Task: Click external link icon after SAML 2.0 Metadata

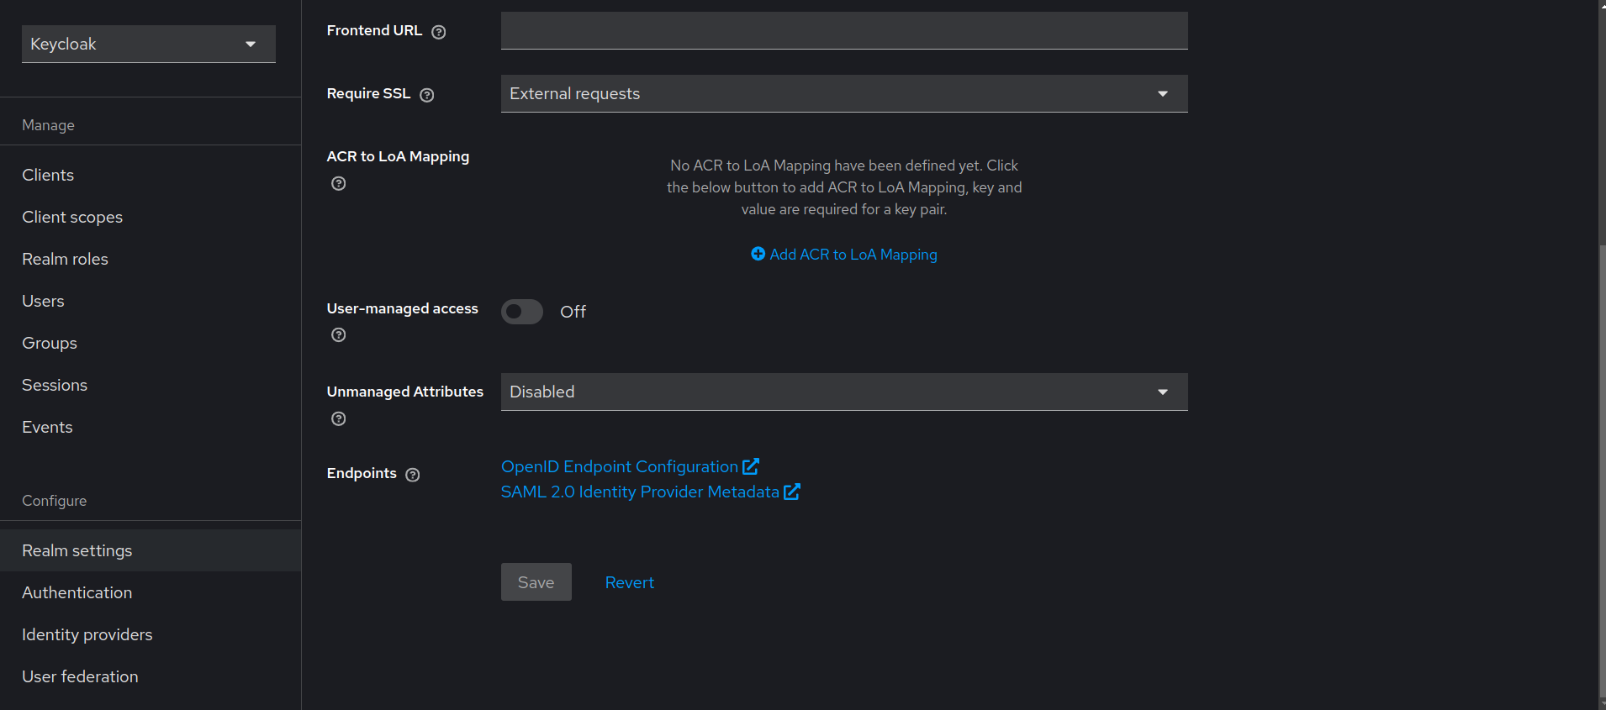Action: [792, 492]
